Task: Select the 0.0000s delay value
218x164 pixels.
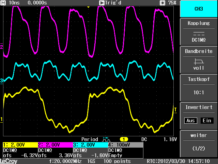Action: click(37, 3)
